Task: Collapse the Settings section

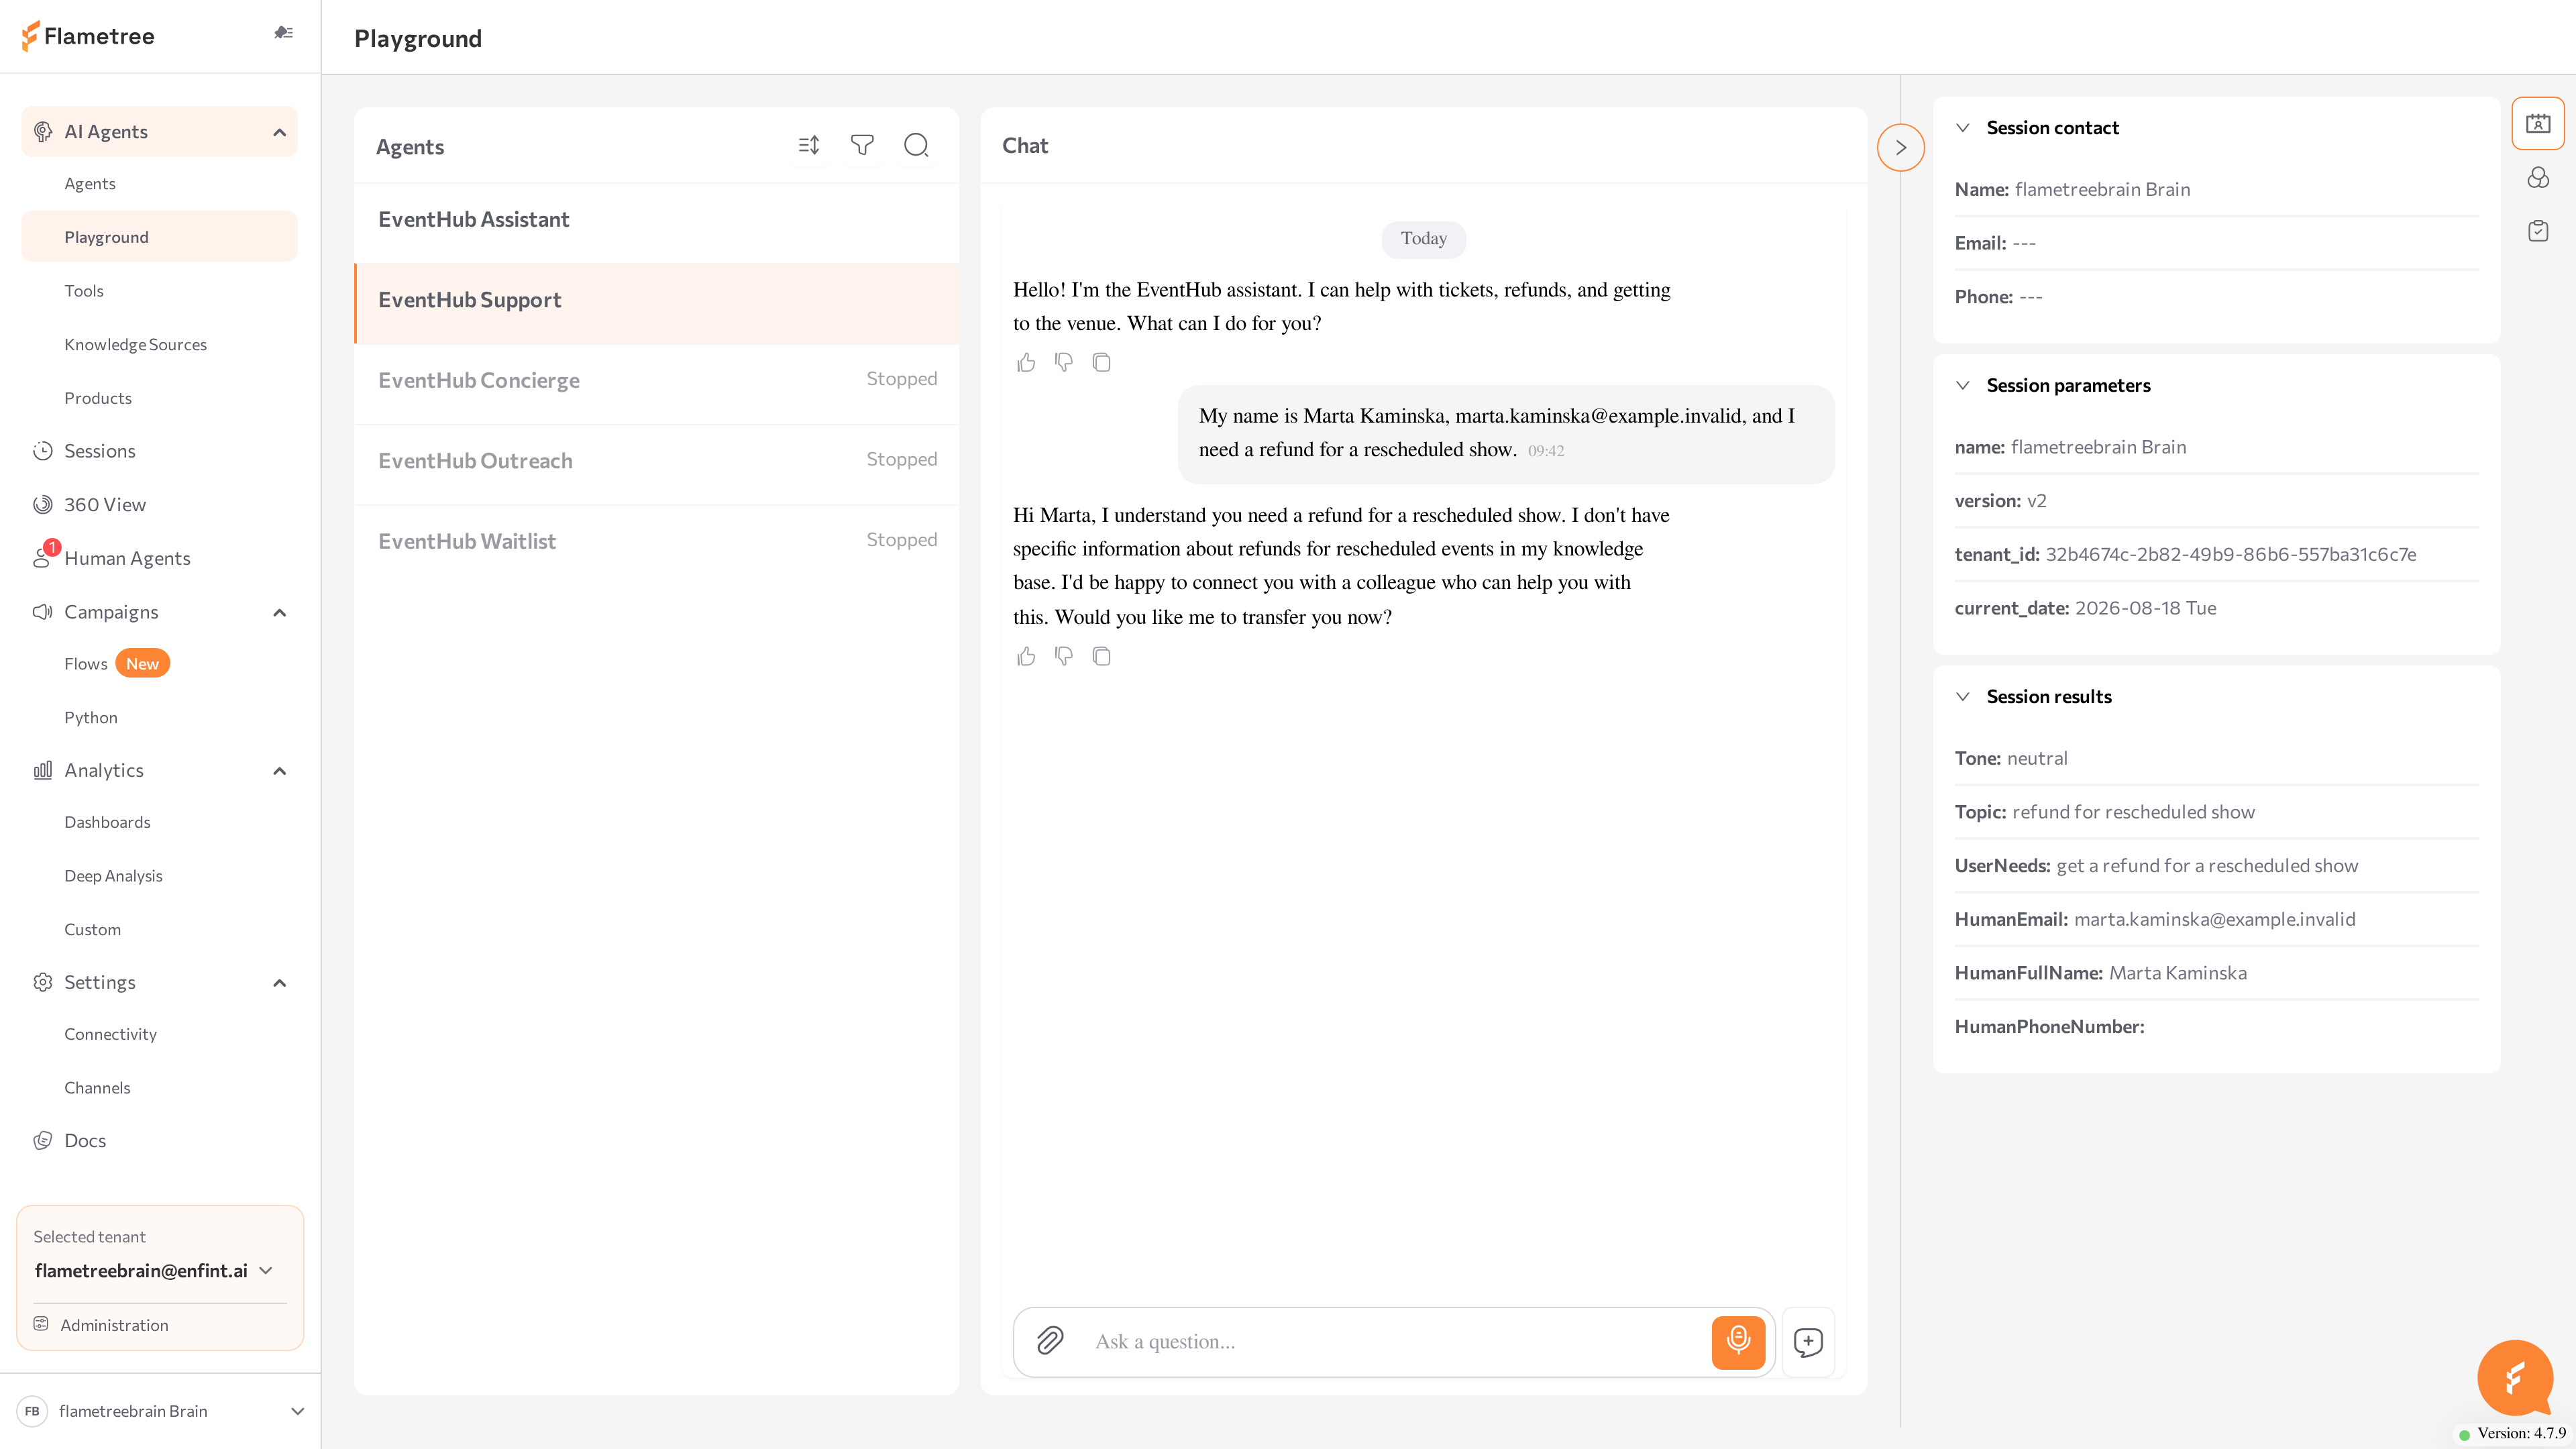Action: point(280,983)
